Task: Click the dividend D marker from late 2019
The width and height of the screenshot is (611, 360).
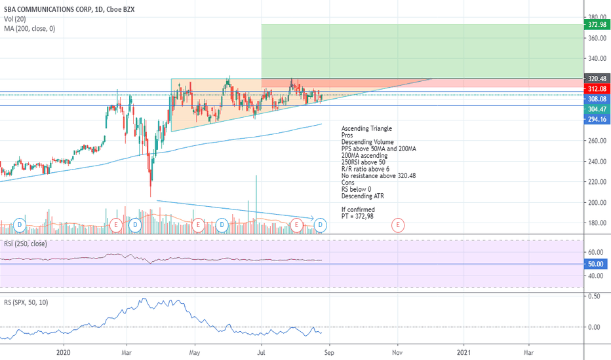Action: click(20, 225)
